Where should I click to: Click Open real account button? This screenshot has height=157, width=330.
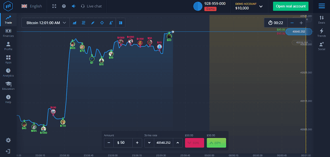291,6
